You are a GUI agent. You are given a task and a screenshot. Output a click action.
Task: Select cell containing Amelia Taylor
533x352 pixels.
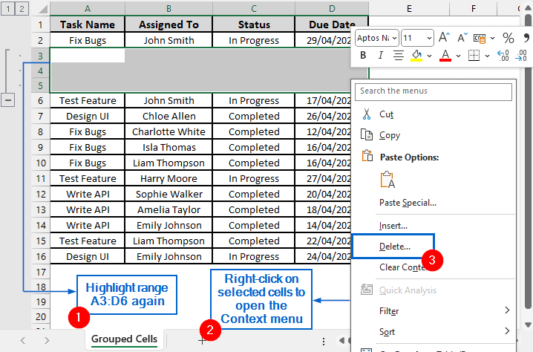pyautogui.click(x=169, y=209)
